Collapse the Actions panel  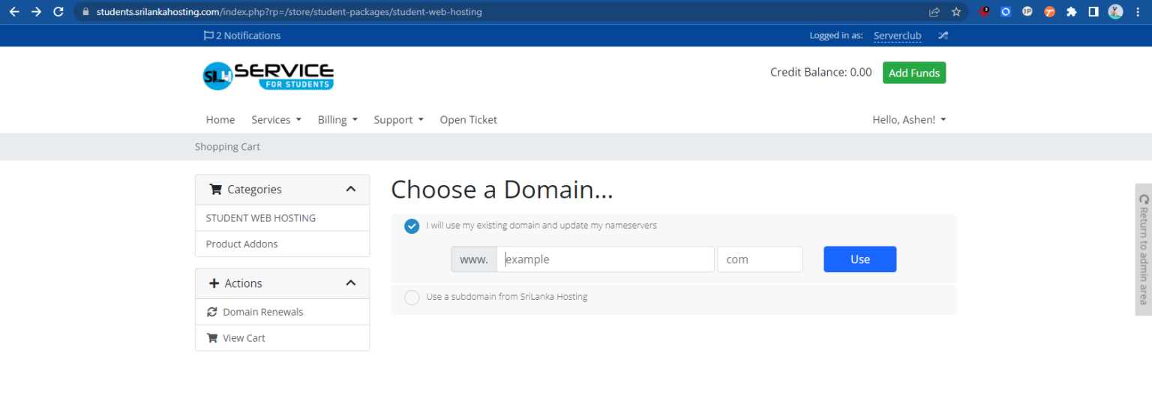350,283
